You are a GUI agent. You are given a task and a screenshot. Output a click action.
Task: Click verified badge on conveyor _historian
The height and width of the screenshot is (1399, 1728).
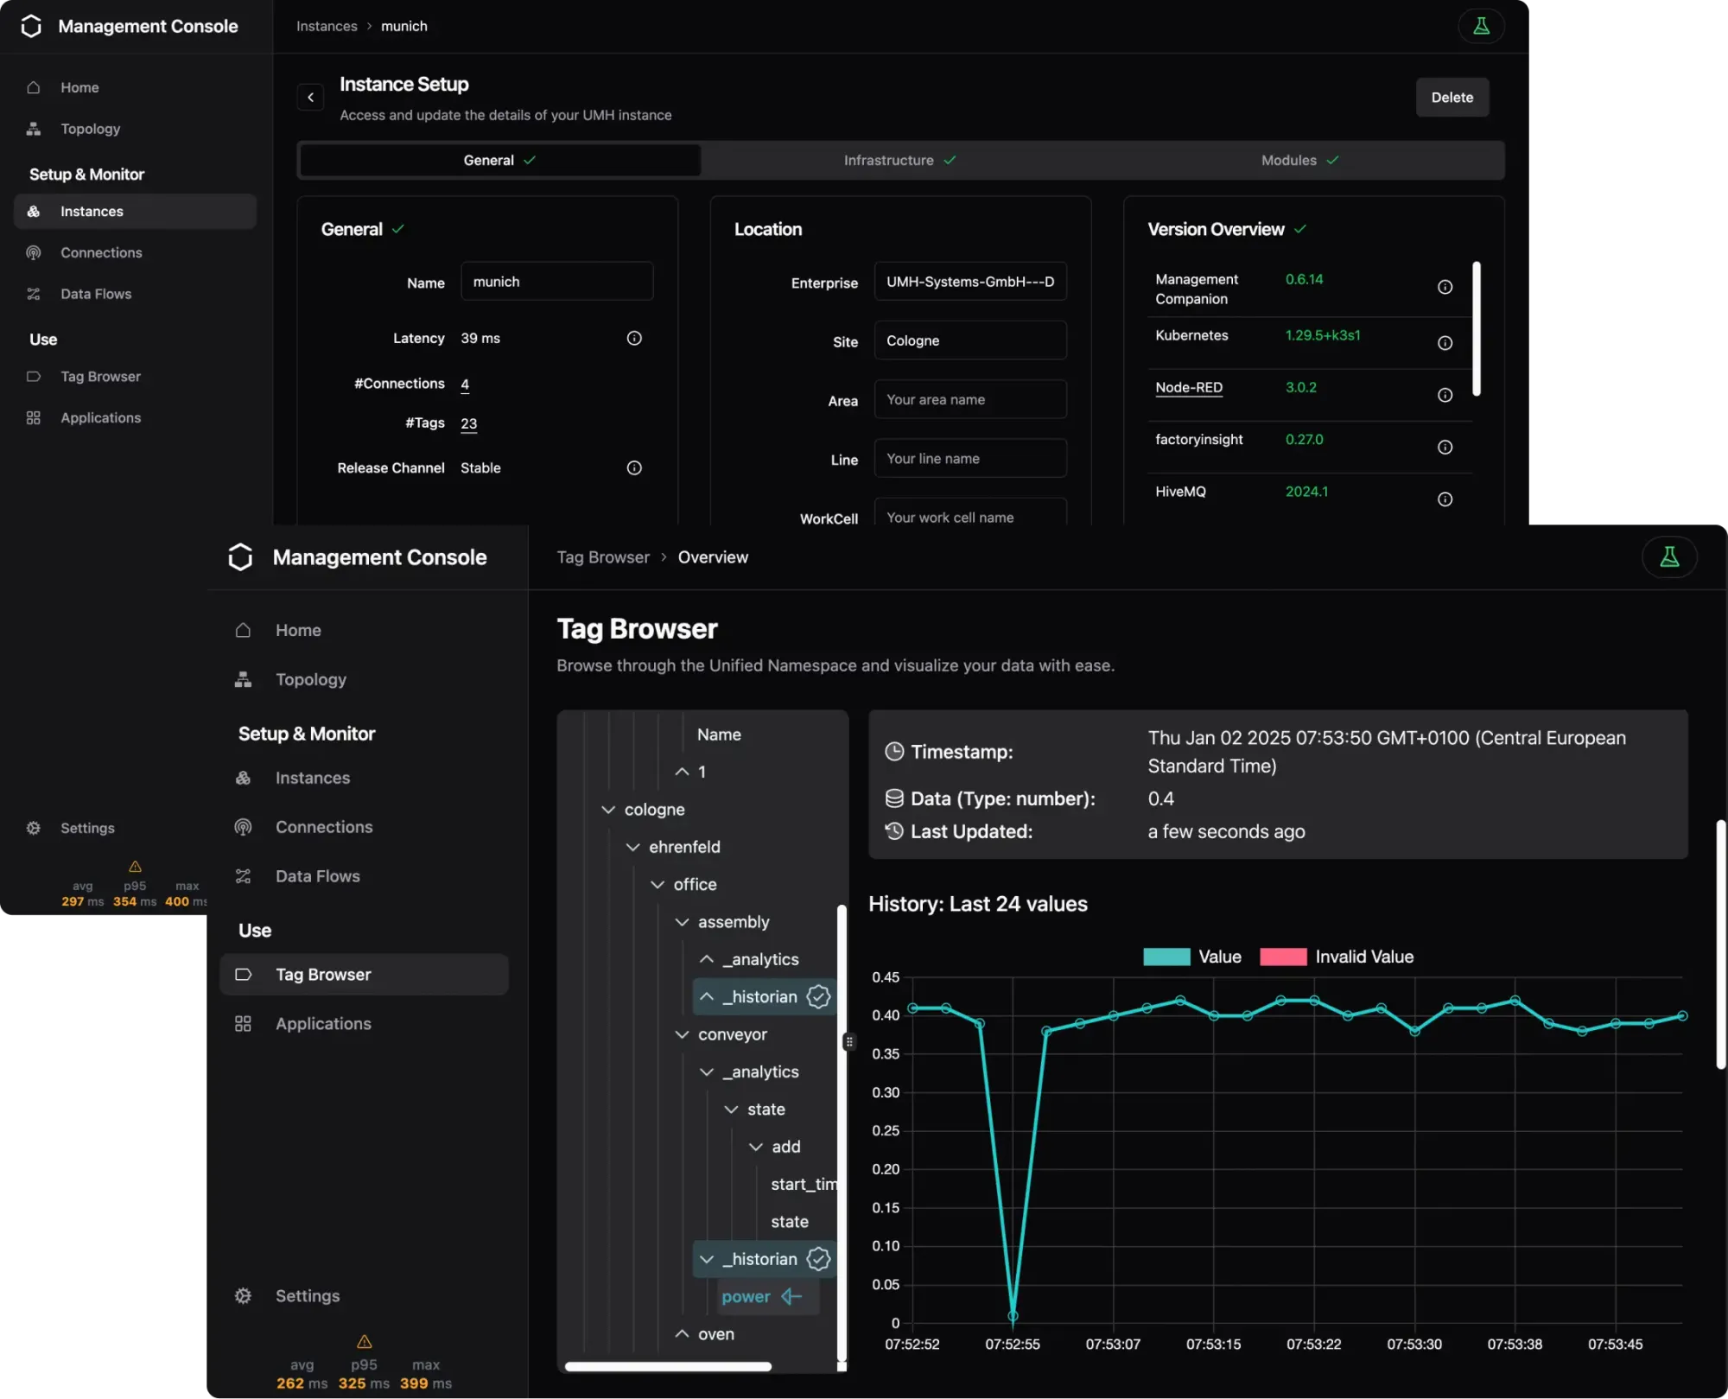point(818,1259)
